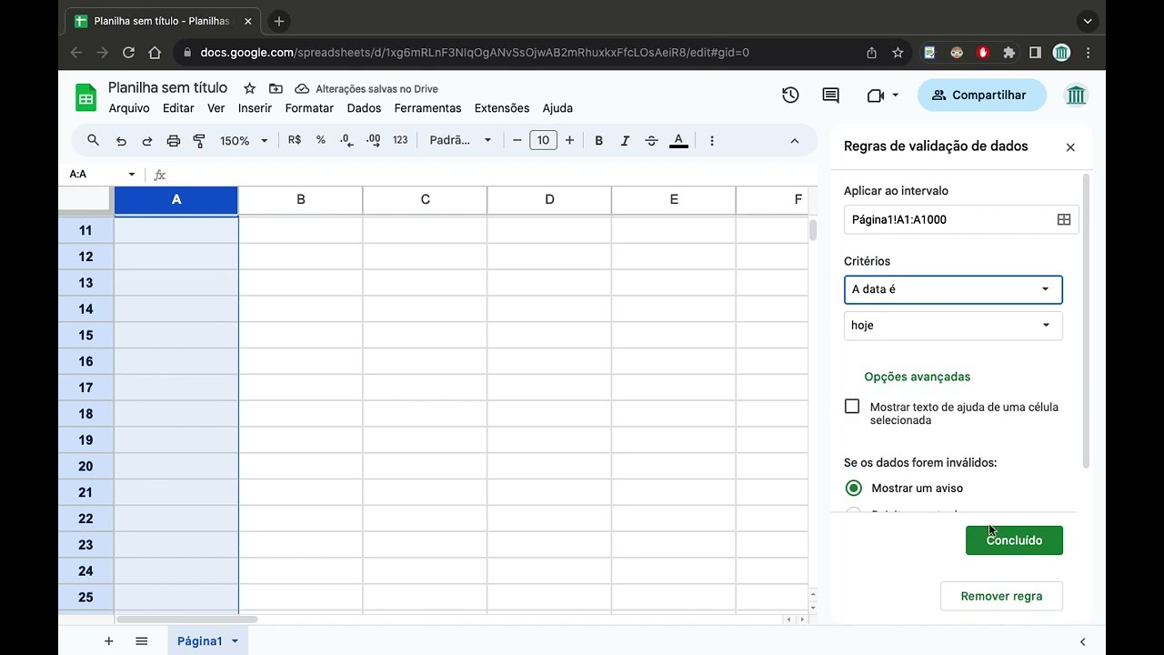
Task: Increase font size with plus
Action: pyautogui.click(x=569, y=140)
